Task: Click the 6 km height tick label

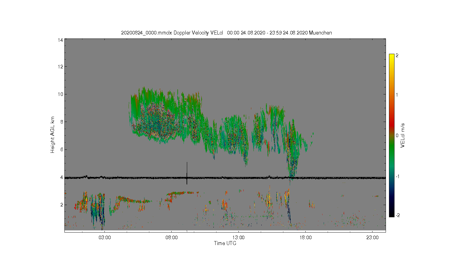Action: click(62, 149)
